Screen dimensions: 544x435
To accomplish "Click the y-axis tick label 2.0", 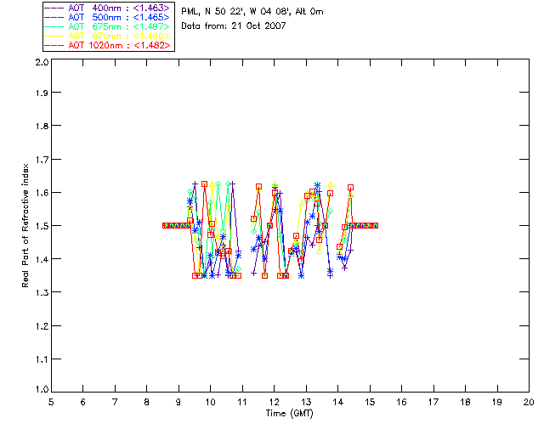I will pyautogui.click(x=42, y=62).
